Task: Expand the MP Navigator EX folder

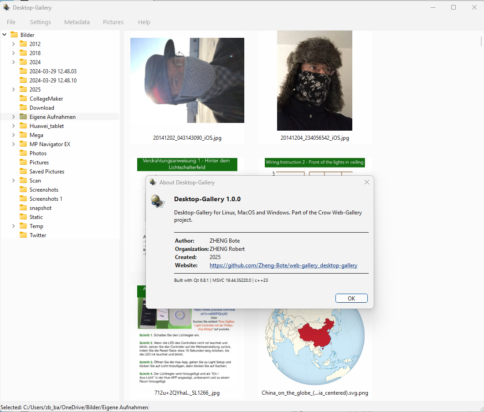Action: 13,144
